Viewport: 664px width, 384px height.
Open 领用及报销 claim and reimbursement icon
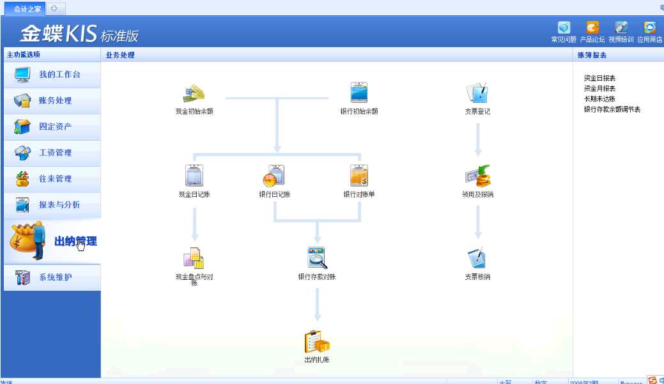pos(477,176)
